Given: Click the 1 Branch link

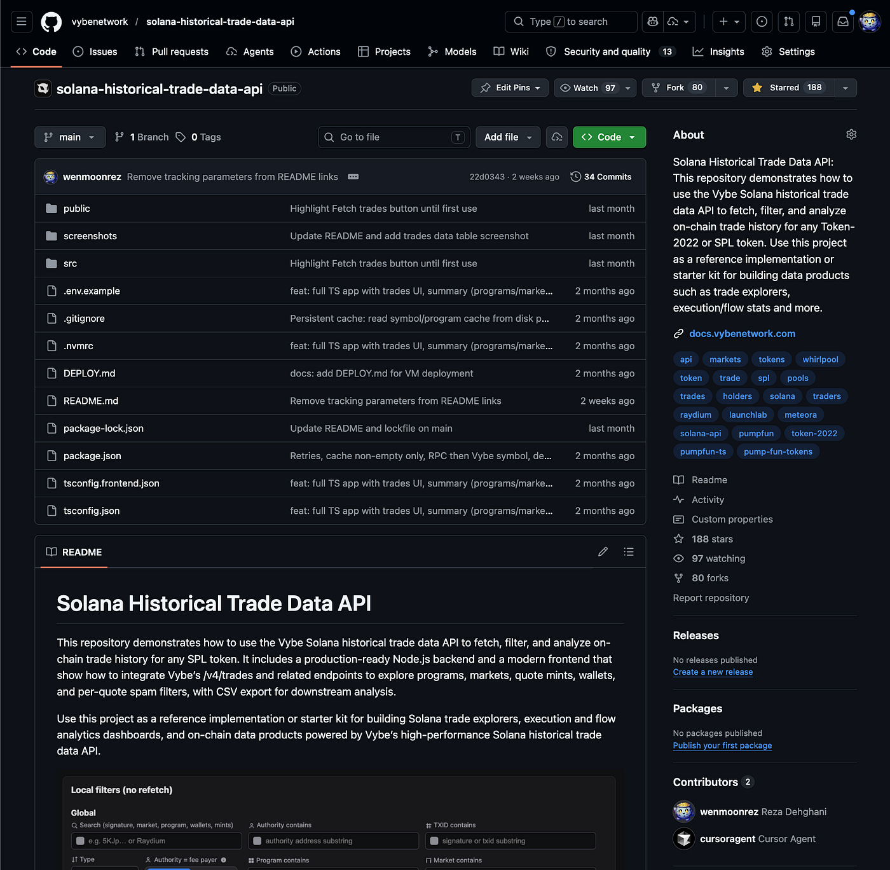Looking at the screenshot, I should coord(142,137).
